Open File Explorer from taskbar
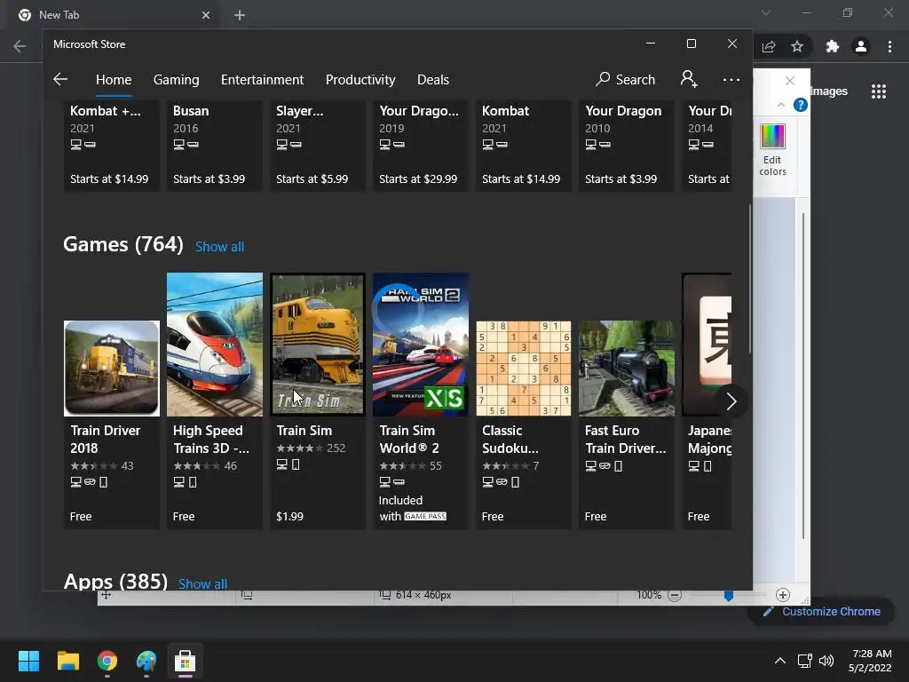This screenshot has width=909, height=682. click(67, 661)
